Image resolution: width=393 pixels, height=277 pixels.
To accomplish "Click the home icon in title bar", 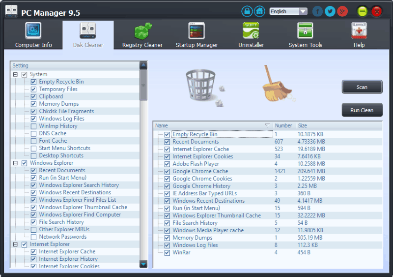I will click(x=259, y=11).
